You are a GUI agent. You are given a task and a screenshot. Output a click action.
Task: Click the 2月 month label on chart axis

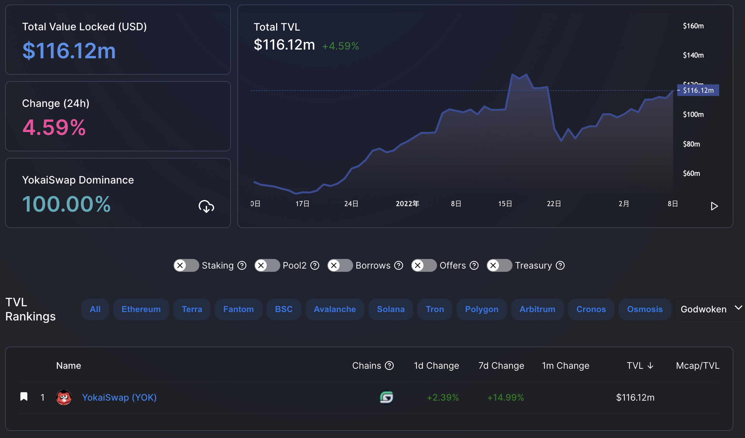point(624,204)
